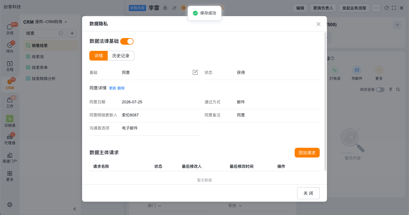
Task: Click the 写邮件 mail icon
Action: (357, 70)
